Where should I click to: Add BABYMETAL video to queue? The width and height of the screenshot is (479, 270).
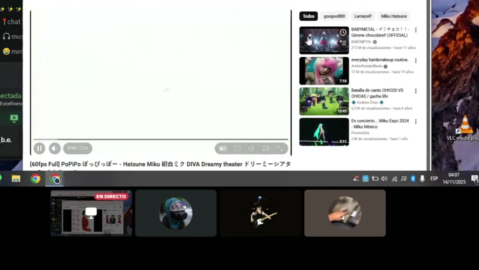(343, 43)
